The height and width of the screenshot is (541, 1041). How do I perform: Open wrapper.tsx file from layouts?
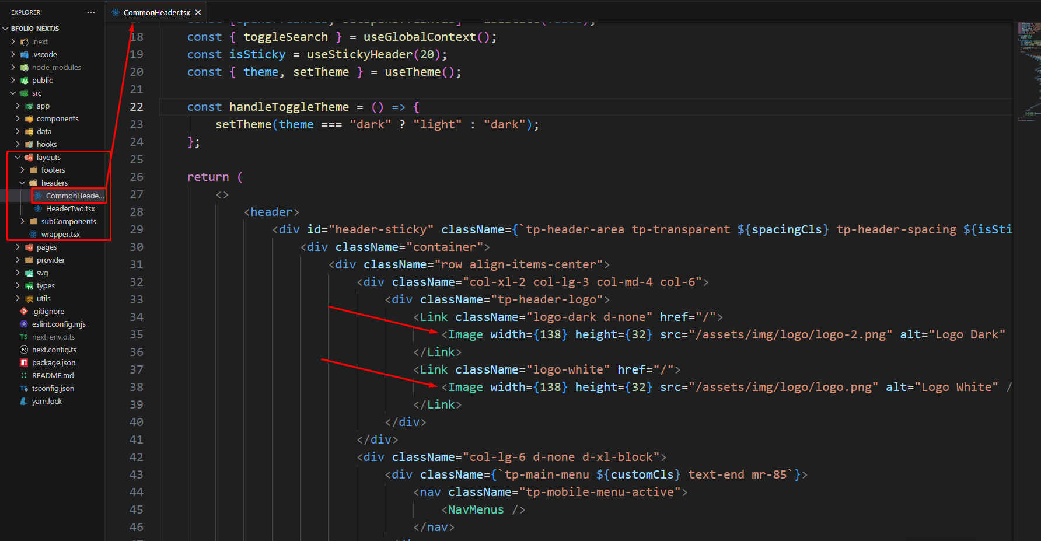point(60,235)
